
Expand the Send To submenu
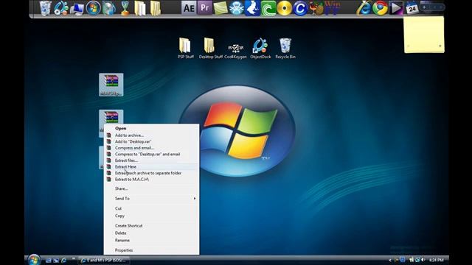151,199
